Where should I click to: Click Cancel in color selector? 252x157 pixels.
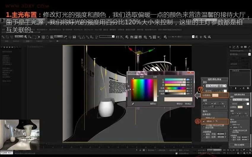point(188,104)
